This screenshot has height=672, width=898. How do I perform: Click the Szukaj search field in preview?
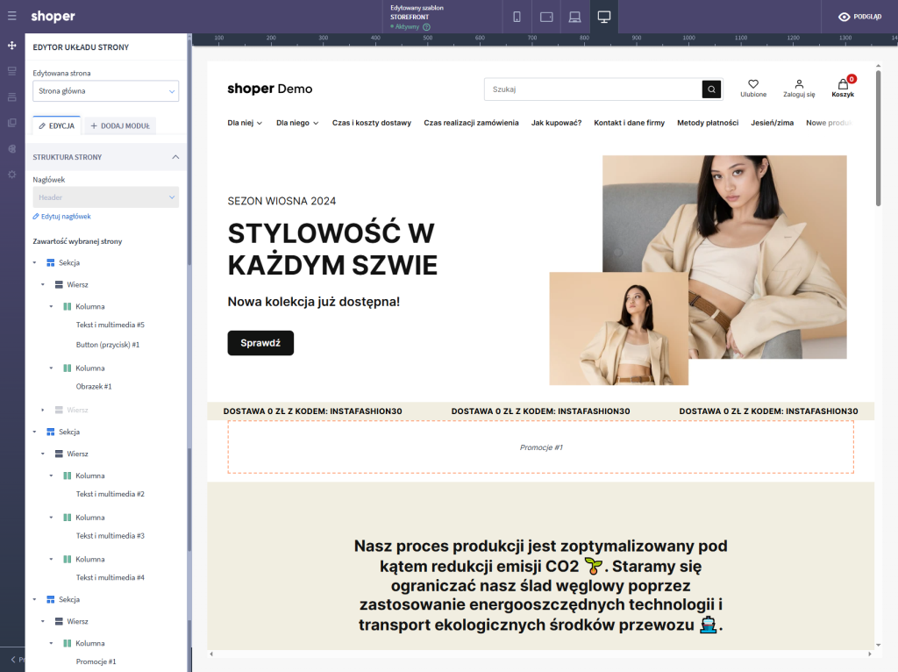[x=594, y=89]
